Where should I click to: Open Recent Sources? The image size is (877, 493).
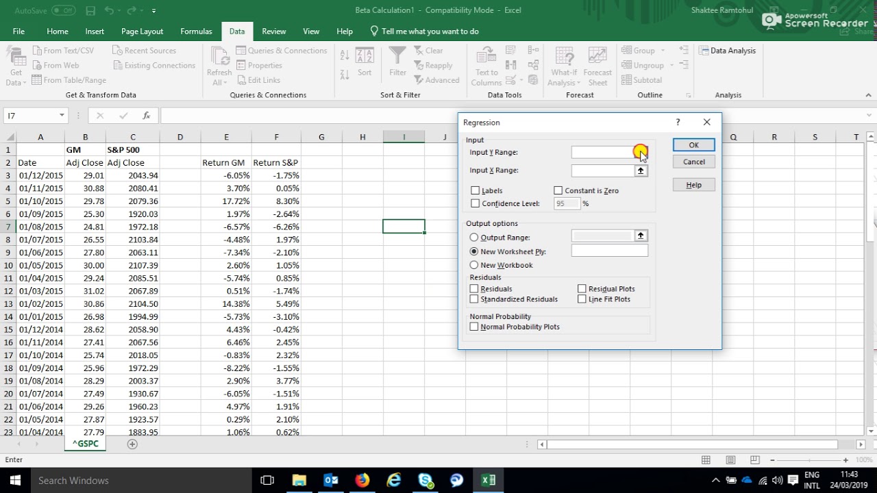pos(144,51)
